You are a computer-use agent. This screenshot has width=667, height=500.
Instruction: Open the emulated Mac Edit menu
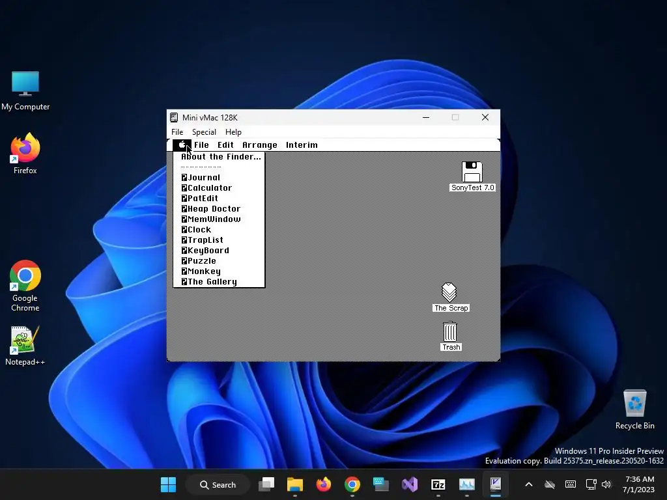(x=225, y=145)
